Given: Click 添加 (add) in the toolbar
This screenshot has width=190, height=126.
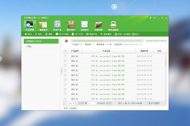Looking at the screenshot, I should click(x=28, y=34).
